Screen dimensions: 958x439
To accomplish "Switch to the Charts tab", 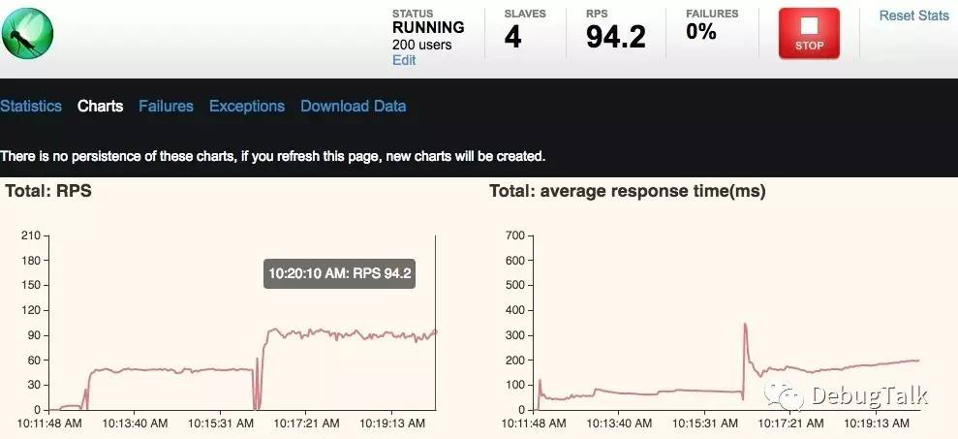I will pyautogui.click(x=100, y=106).
